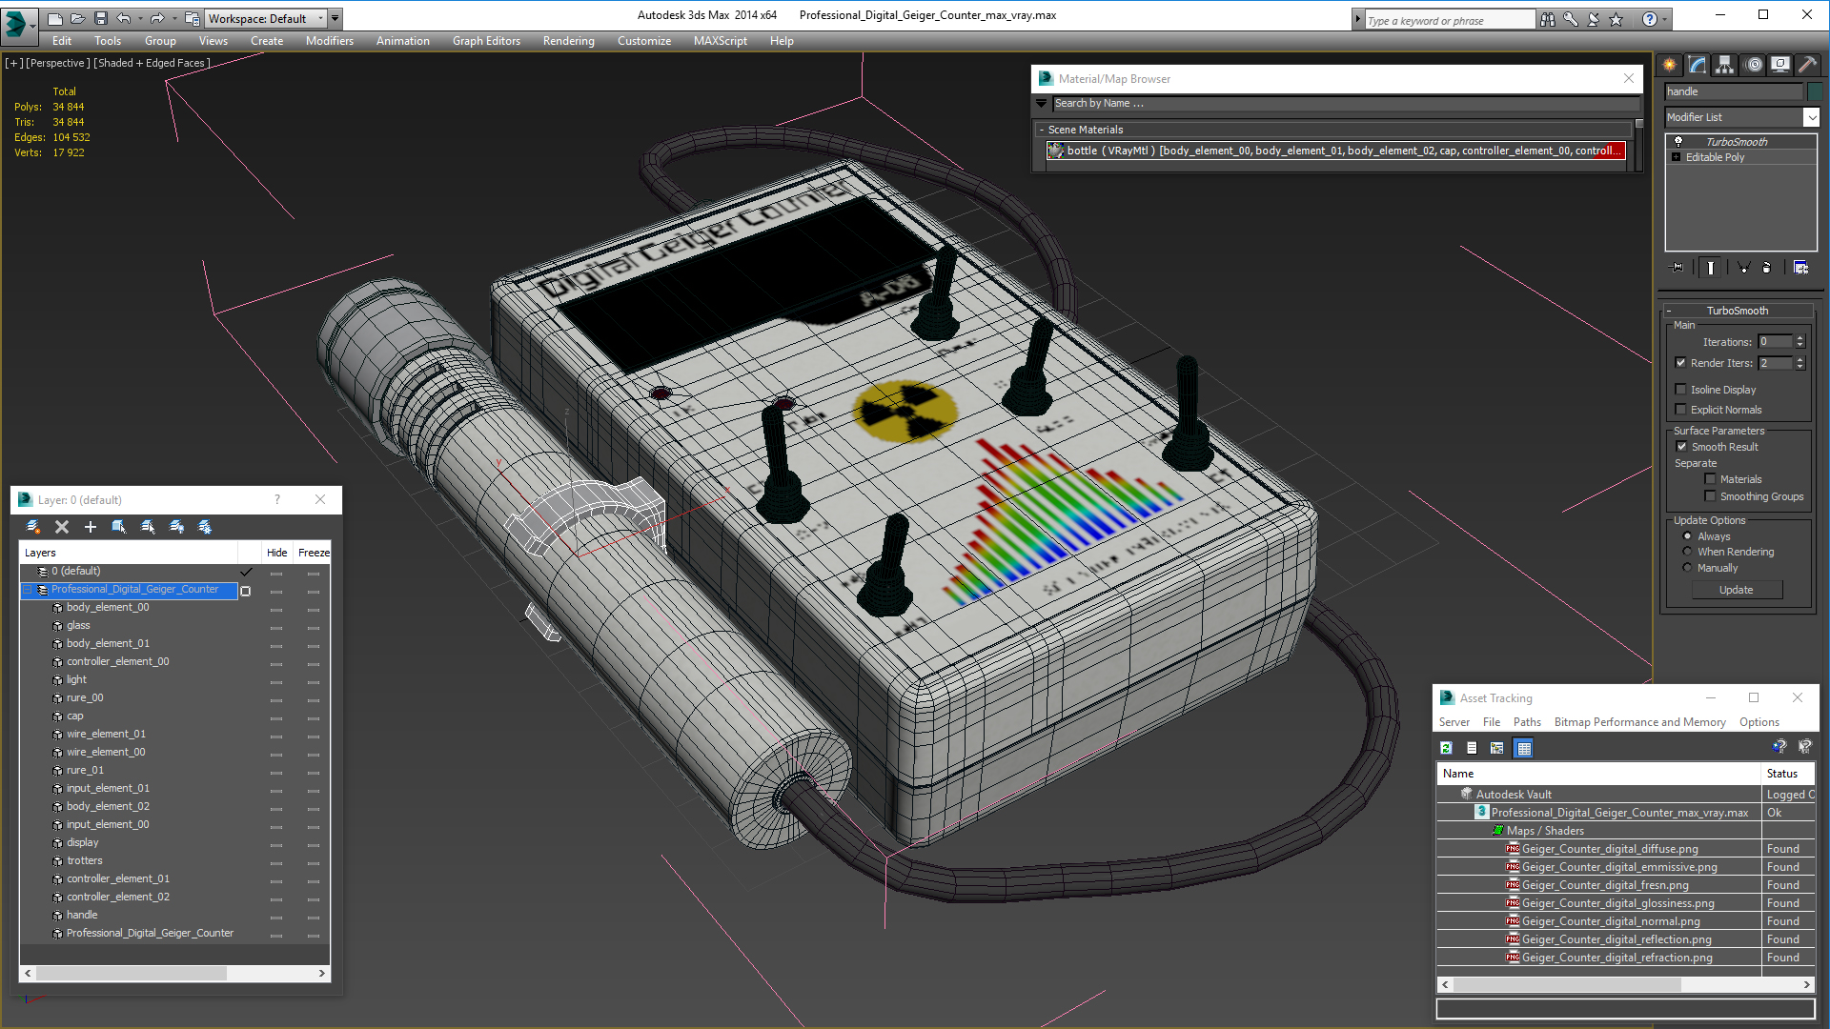Image resolution: width=1830 pixels, height=1029 pixels.
Task: Select the When Rendering radio button
Action: (x=1687, y=552)
